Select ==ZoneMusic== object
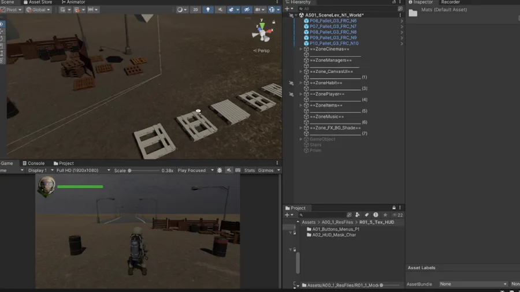520x292 pixels. click(x=326, y=117)
